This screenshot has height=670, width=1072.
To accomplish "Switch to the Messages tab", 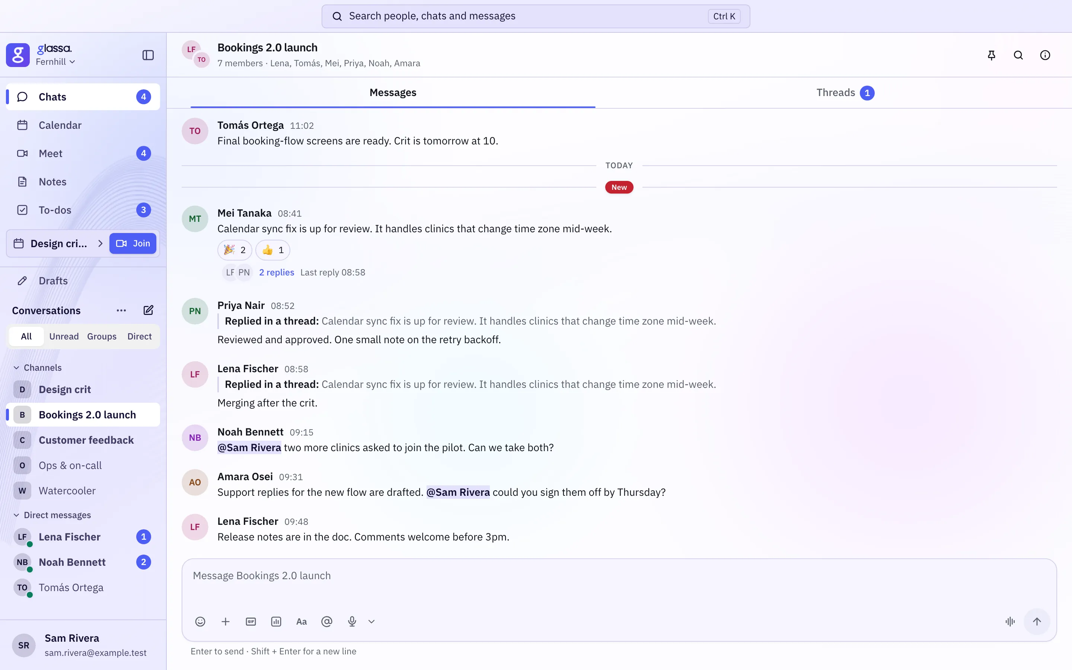I will 393,93.
